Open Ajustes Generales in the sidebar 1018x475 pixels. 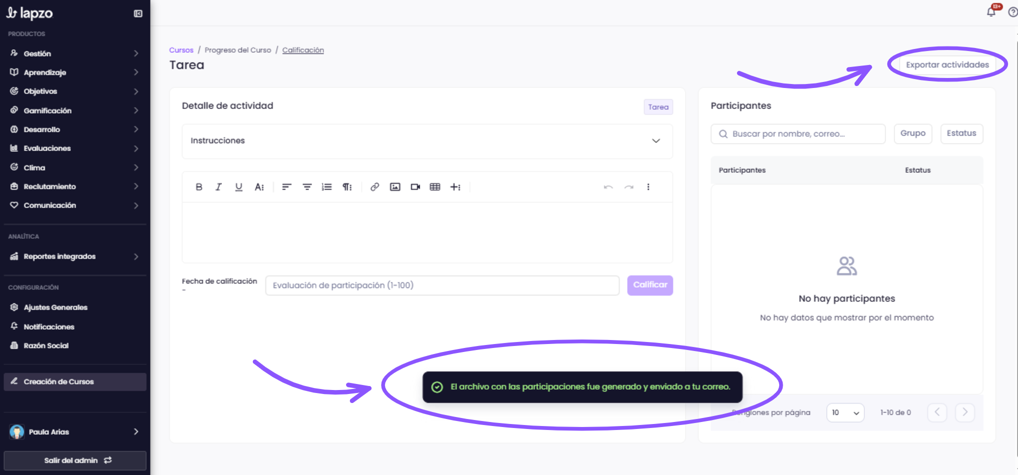click(75, 307)
